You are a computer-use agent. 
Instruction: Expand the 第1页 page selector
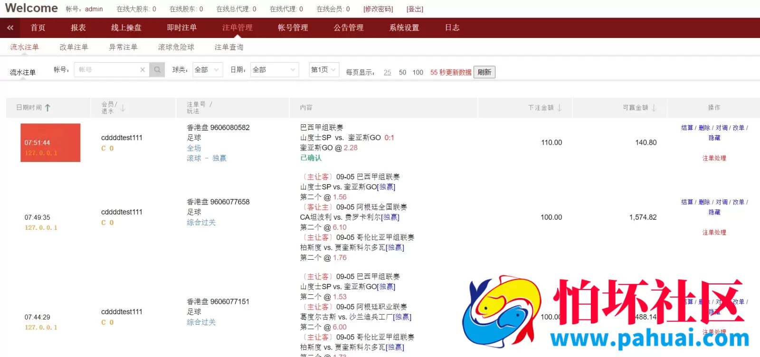pyautogui.click(x=324, y=70)
